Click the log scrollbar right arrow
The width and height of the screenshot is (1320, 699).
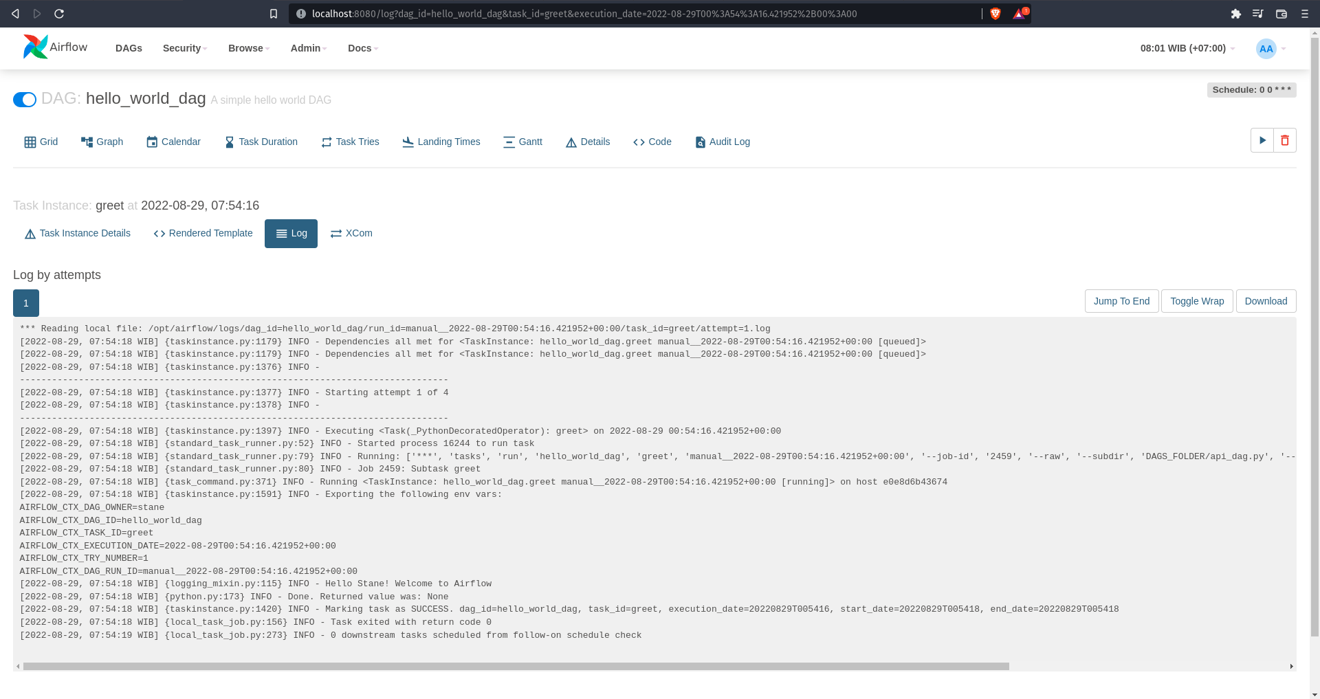[x=1291, y=666]
